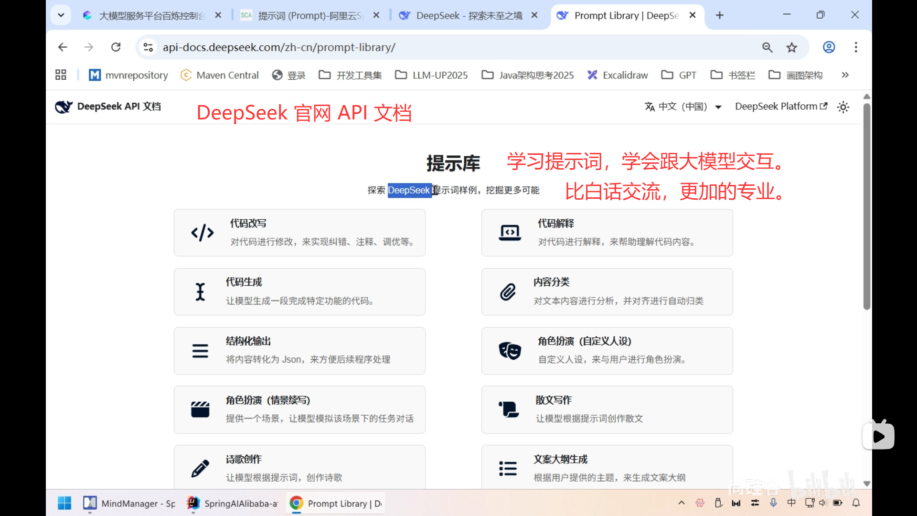Open a new browser tab
Image resolution: width=917 pixels, height=516 pixels.
(720, 15)
